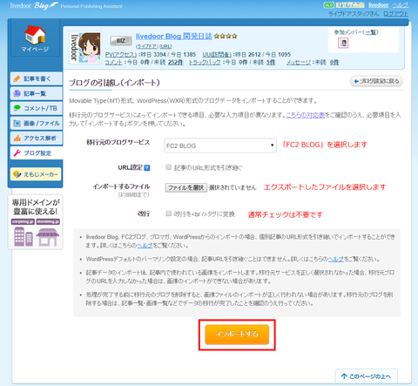Click the 一覧 link beside 参加メンバー

point(371,32)
